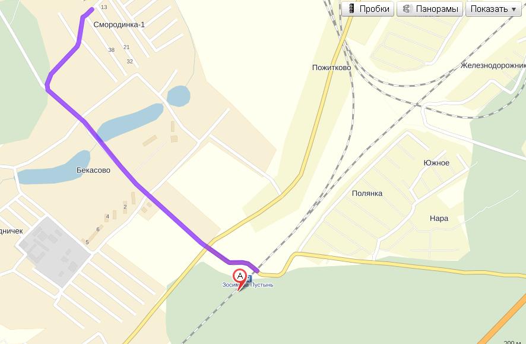526x344 pixels.
Task: Click the start of purple route
Action: (x=92, y=9)
